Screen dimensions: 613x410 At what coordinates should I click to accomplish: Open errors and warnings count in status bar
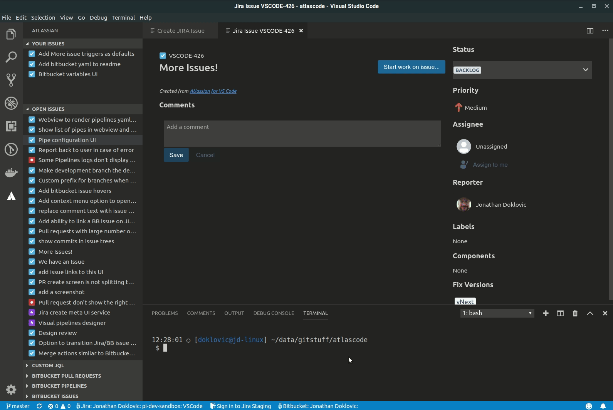[x=59, y=406]
